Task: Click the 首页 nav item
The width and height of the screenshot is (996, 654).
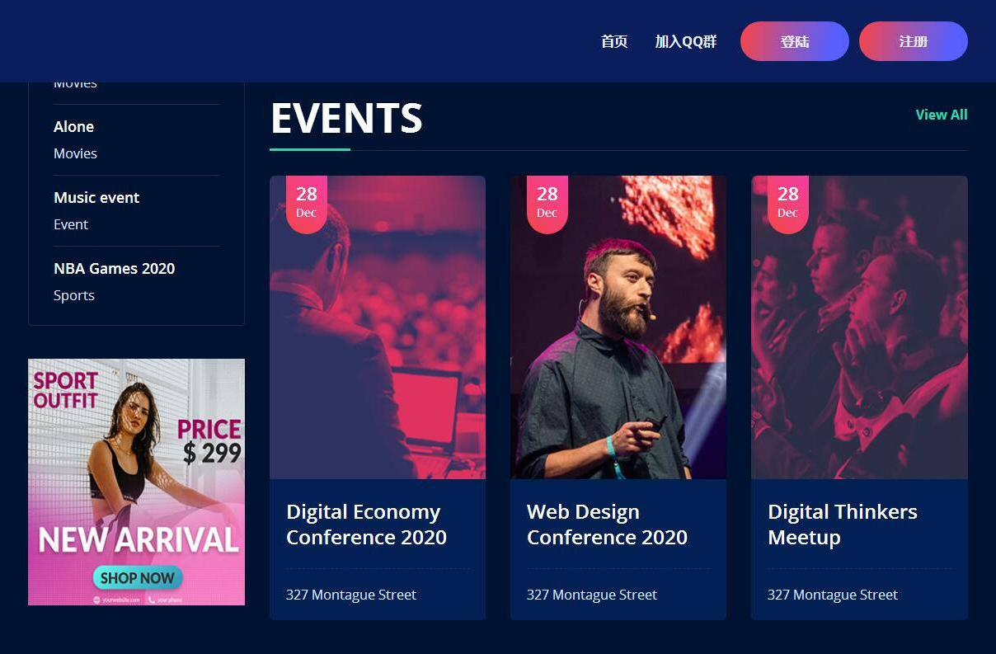Action: coord(614,41)
